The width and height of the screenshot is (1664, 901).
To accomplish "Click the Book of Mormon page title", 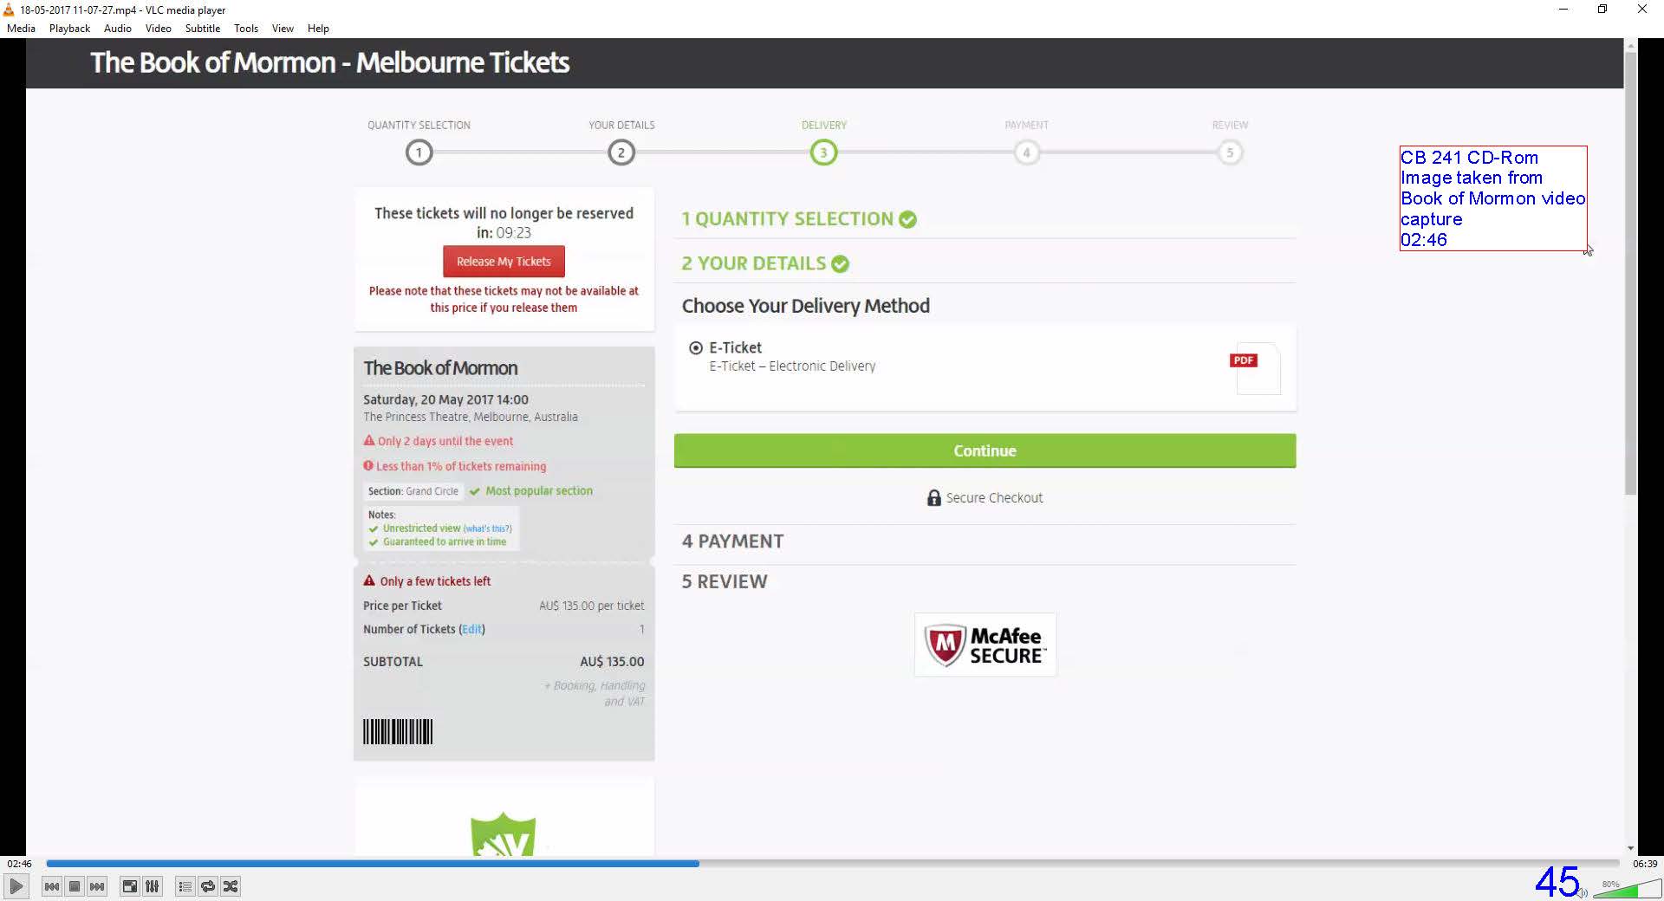I will coord(329,62).
